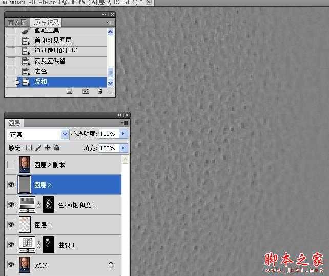
Task: Click the History panel scroll down arrow
Action: 110,83
